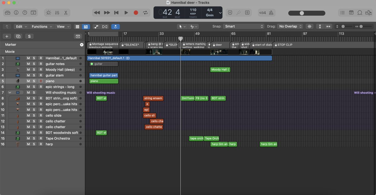Show the Inspector with the info icon
Screen dimensions: 376x195
[x=16, y=13]
